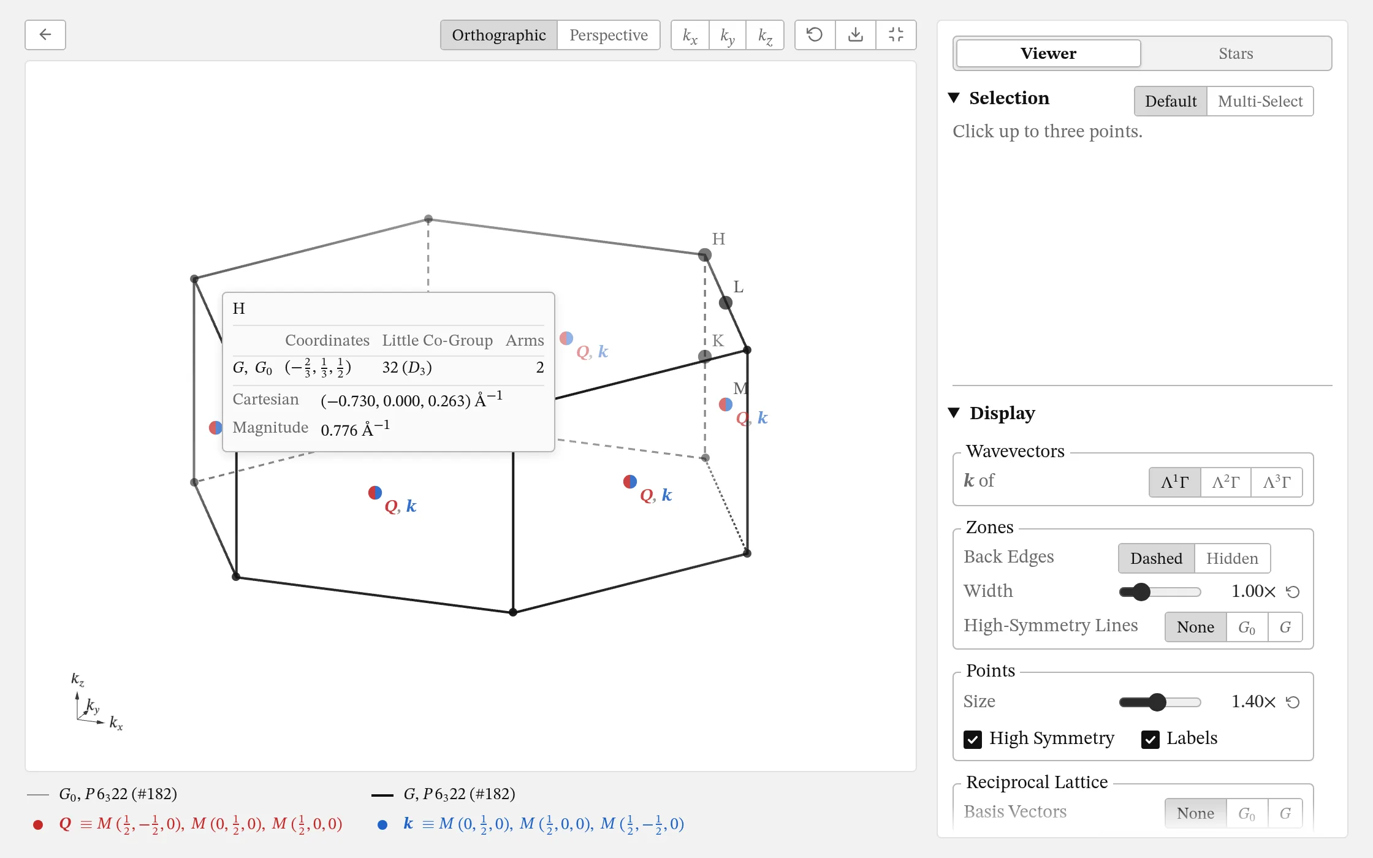Adjust the Zones Width slider
Viewport: 1373px width, 858px height.
tap(1160, 591)
